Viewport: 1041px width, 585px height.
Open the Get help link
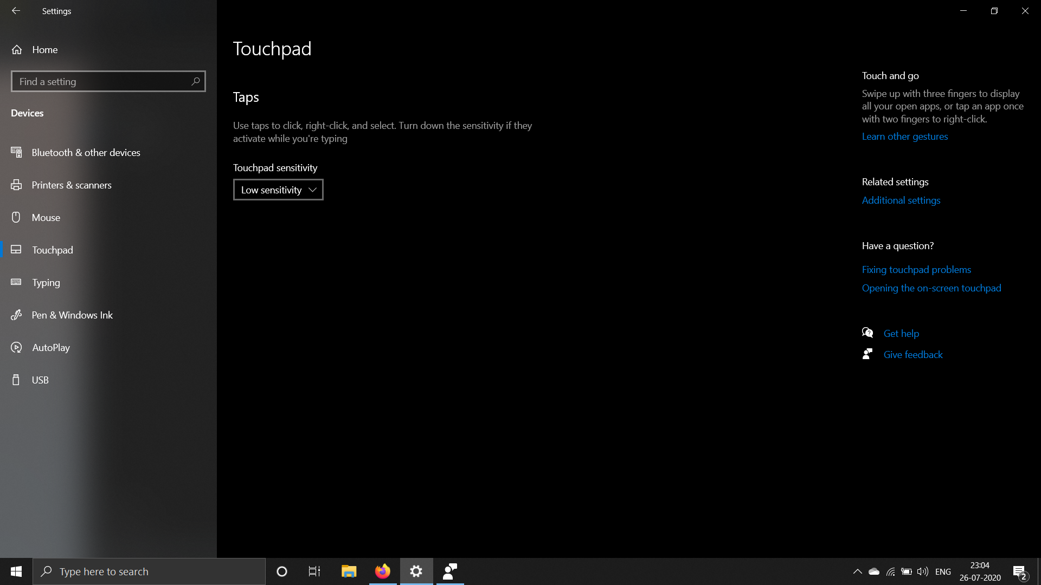pos(901,334)
